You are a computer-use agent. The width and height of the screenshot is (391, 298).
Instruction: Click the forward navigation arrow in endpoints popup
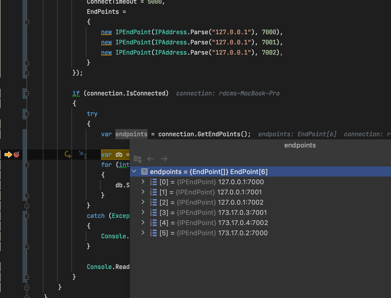click(x=164, y=159)
